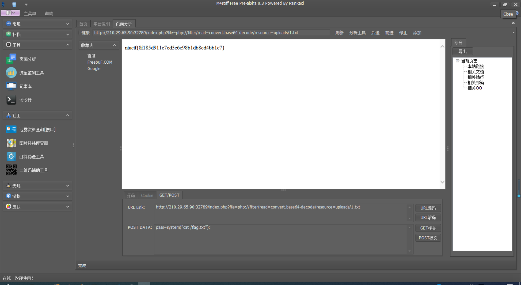Click the 工具 section circle icon
The width and height of the screenshot is (521, 285).
click(x=8, y=45)
